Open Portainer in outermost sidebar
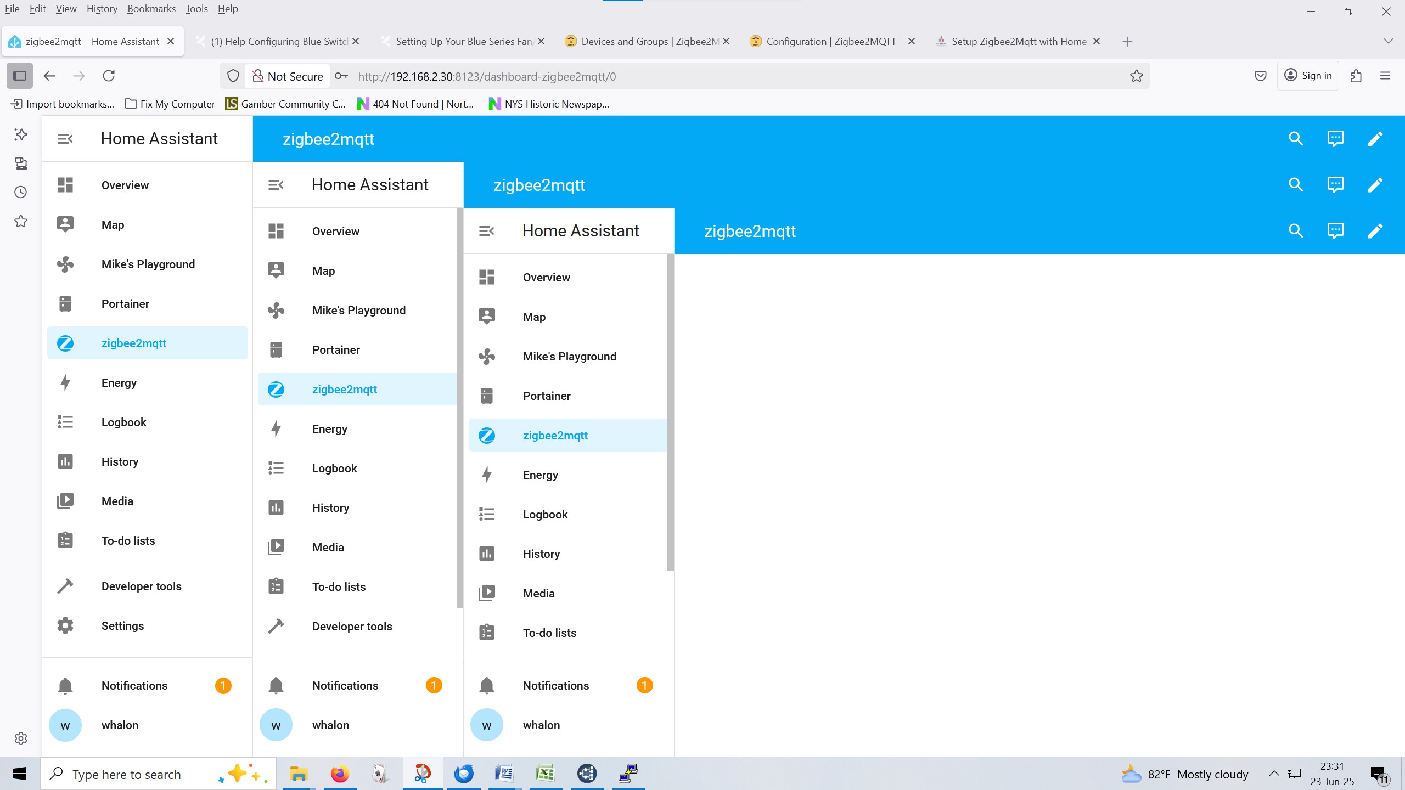Screen dimensions: 1405x790 (x=147, y=303)
